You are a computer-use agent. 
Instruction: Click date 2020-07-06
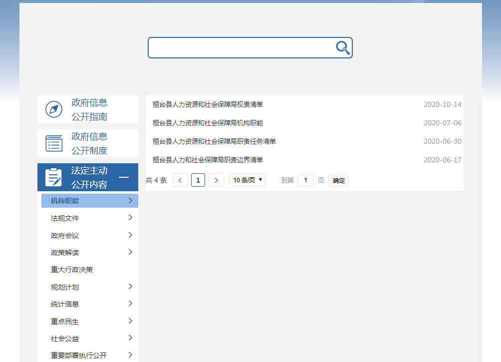tap(443, 123)
